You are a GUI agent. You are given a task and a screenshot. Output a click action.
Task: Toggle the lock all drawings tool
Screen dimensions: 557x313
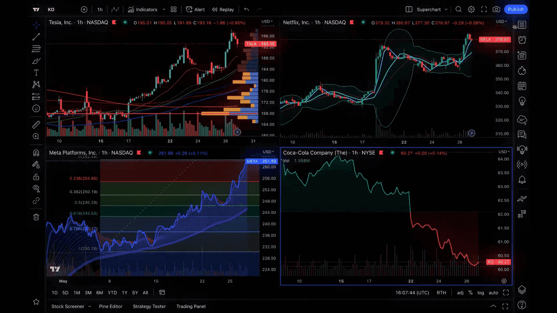(x=36, y=177)
